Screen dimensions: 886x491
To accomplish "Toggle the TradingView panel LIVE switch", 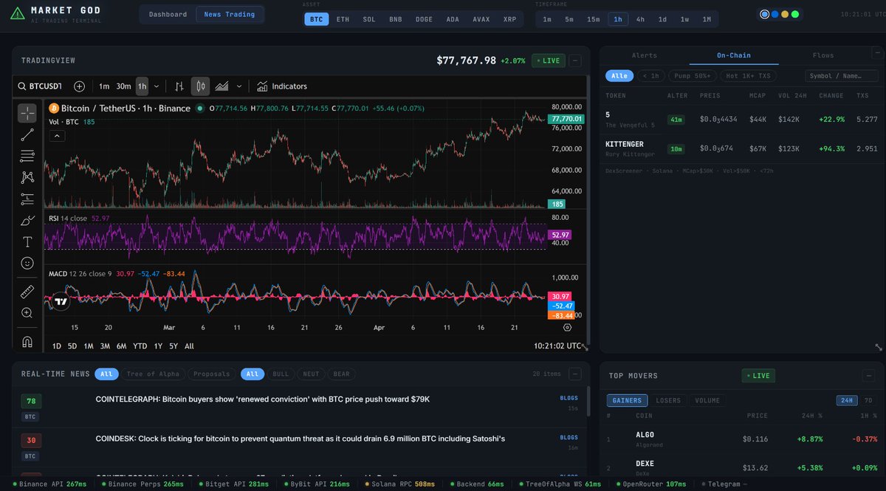I will point(549,61).
